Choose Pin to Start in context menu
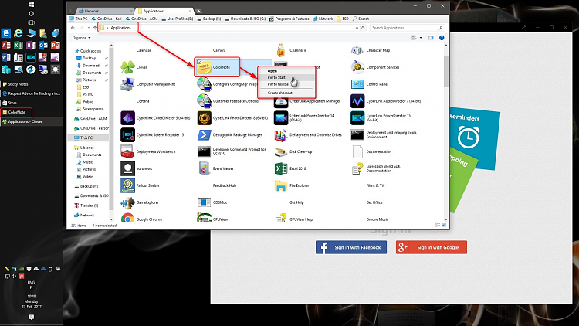Viewport: 579px width, 326px height. [x=286, y=77]
